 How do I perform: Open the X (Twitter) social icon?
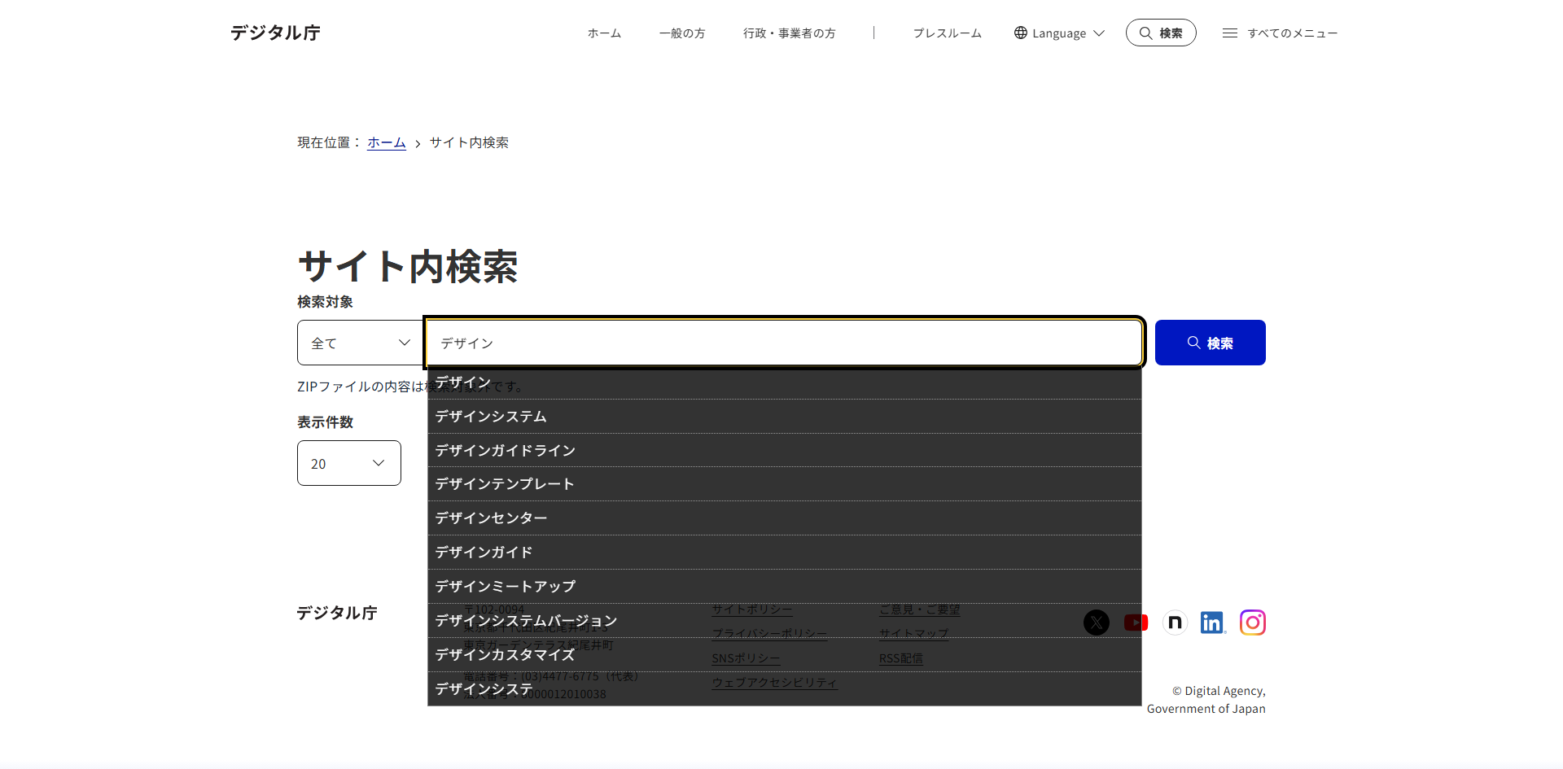click(1097, 623)
